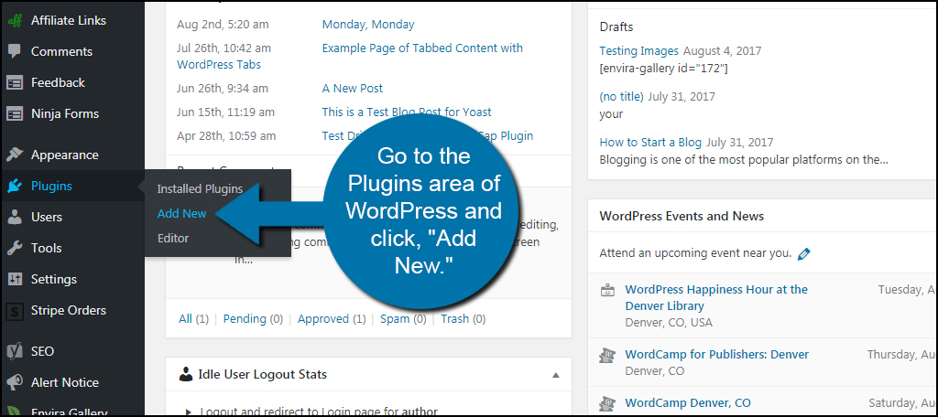Viewport: 938px width, 417px height.
Task: Click the Drafts widget heading
Action: (x=616, y=27)
